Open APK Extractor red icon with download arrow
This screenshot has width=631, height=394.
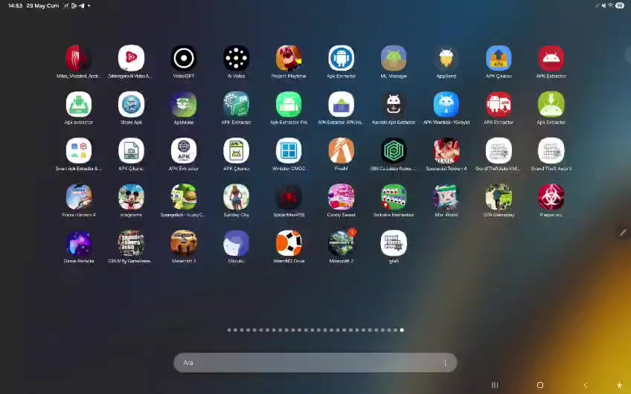click(499, 105)
